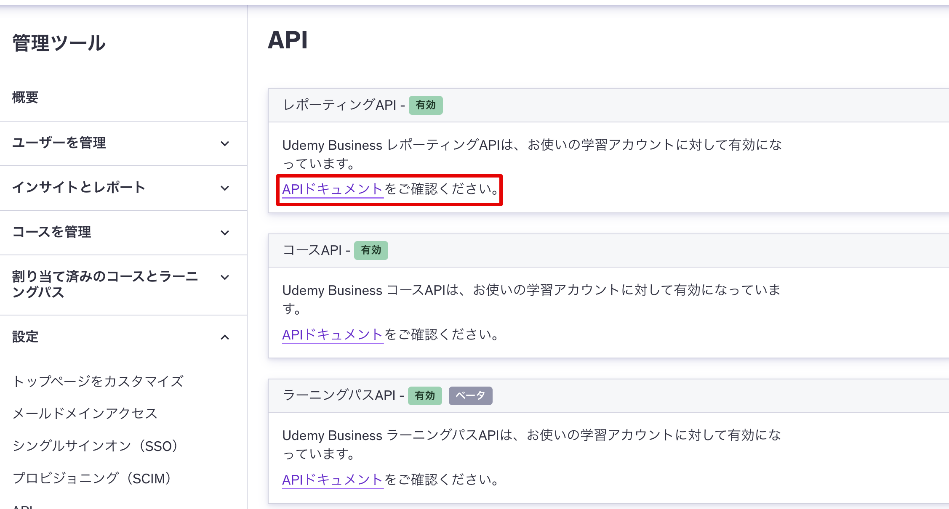Open レポーティングAPI documentation link
Screen dimensions: 949x509
332,189
